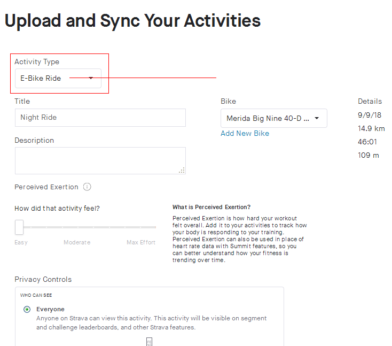Click the Max Effort end of exertion slider
Screen dimensions: 392x346
point(154,227)
